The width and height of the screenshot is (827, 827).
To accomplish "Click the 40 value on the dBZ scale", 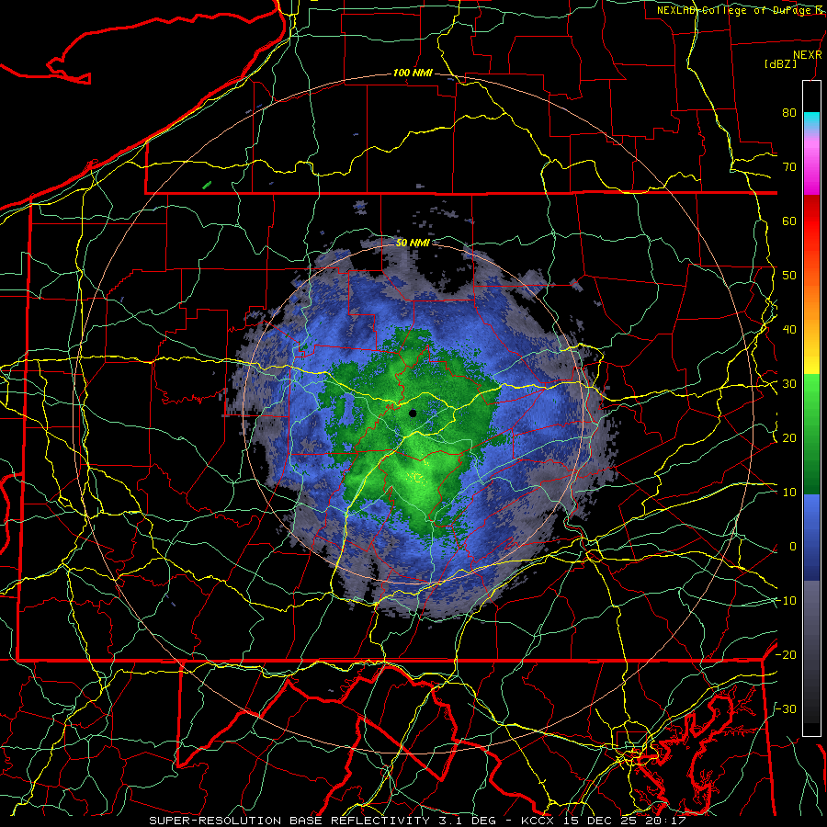I will click(x=789, y=330).
